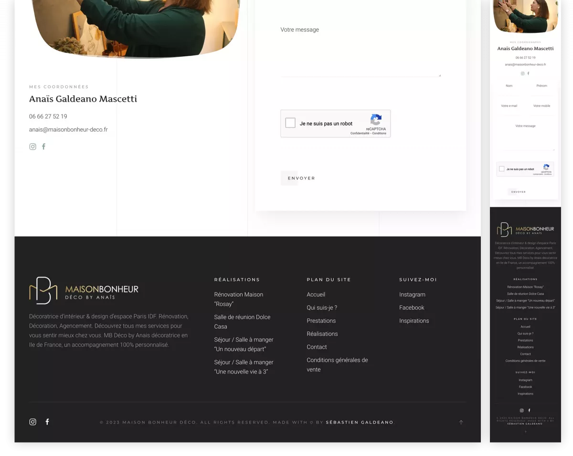The height and width of the screenshot is (456, 573).
Task: Open Rénovation Maison "Rosay" in mobile footer
Action: pos(525,287)
